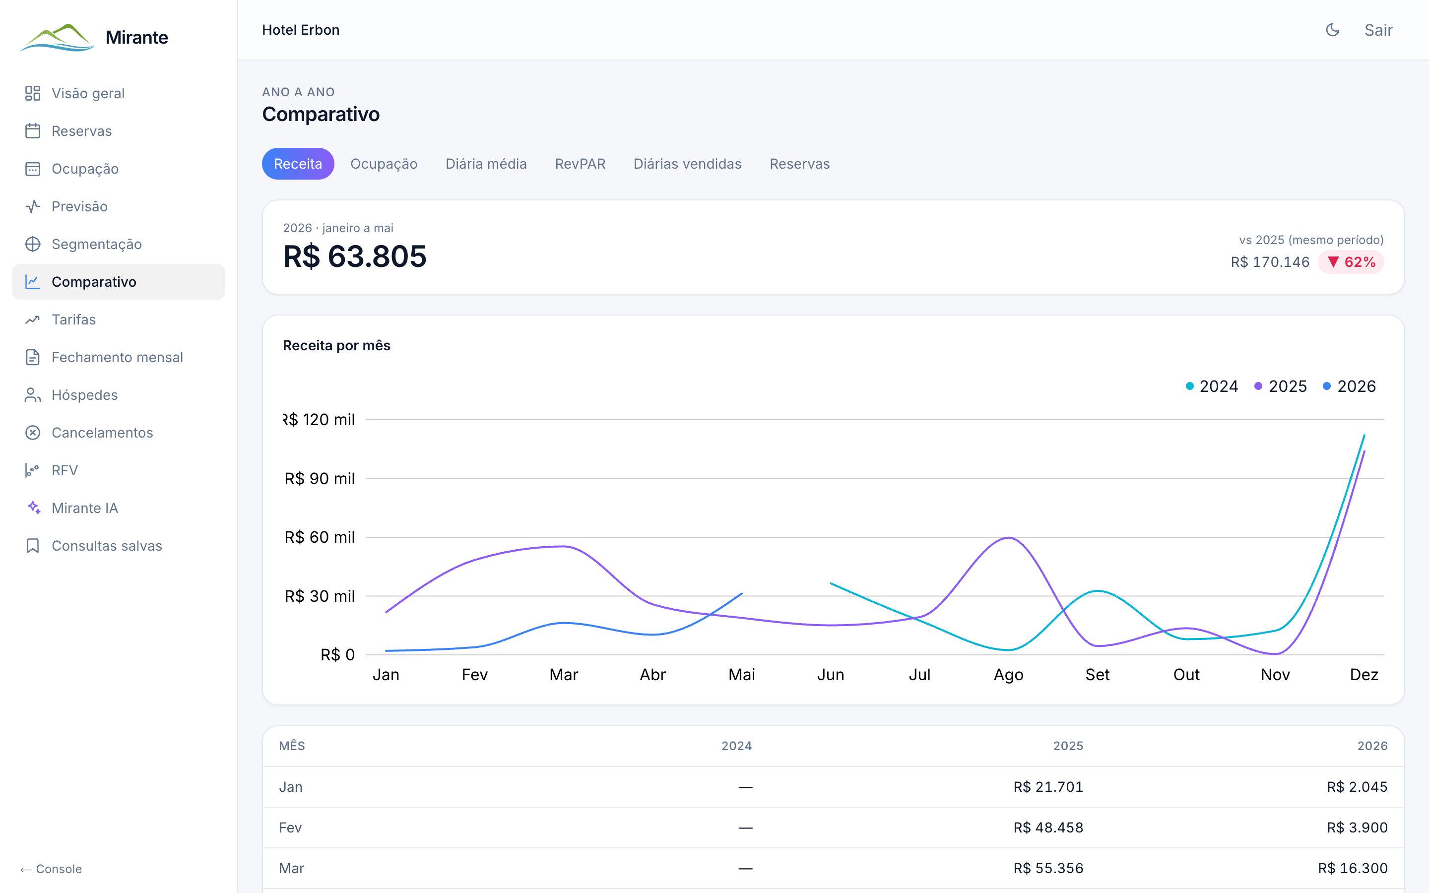The image size is (1429, 893).
Task: Click the Dez label on chart axis
Action: click(x=1364, y=675)
